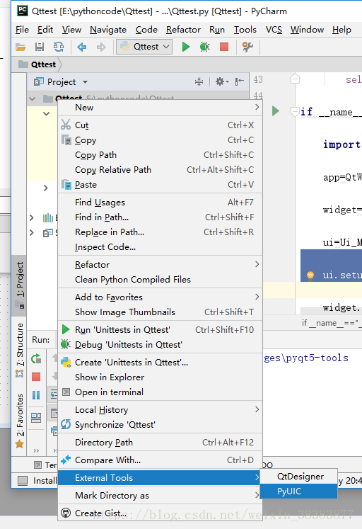Rerun using the green rerun icon in Run panel
Screen dimensions: 362x529
(36, 358)
